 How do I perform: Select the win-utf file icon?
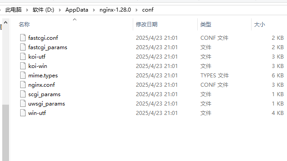coord(23,113)
